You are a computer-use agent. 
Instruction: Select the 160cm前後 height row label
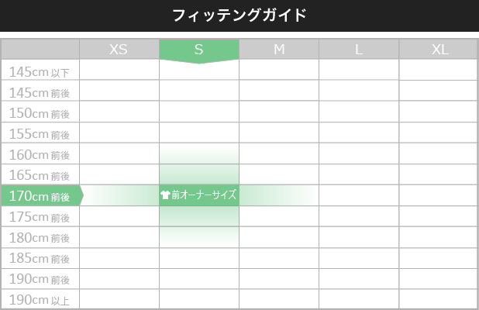[40, 153]
